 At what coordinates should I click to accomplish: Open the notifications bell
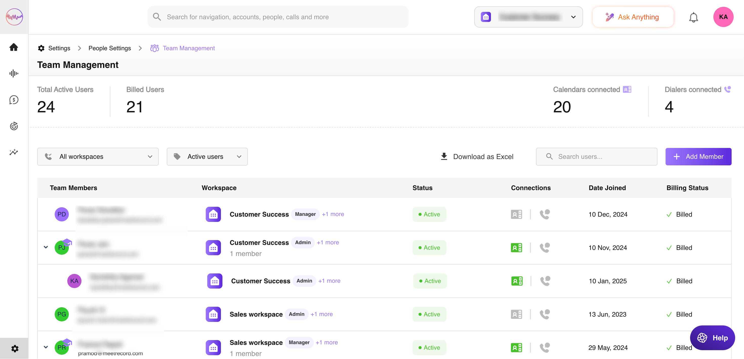pos(693,17)
